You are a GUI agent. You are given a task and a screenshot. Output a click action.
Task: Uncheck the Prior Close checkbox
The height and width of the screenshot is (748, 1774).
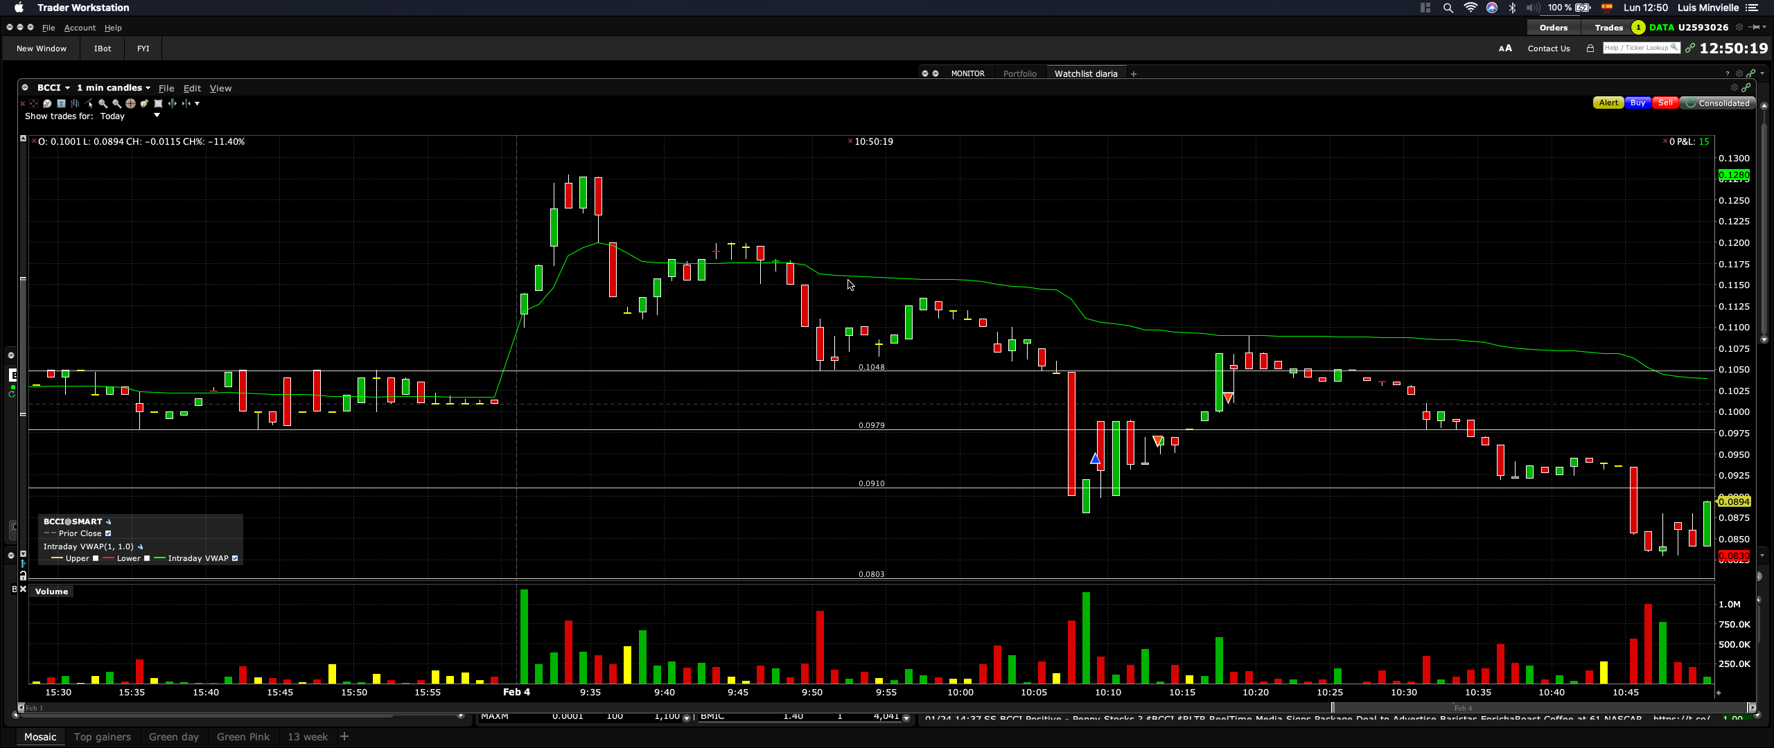(108, 533)
